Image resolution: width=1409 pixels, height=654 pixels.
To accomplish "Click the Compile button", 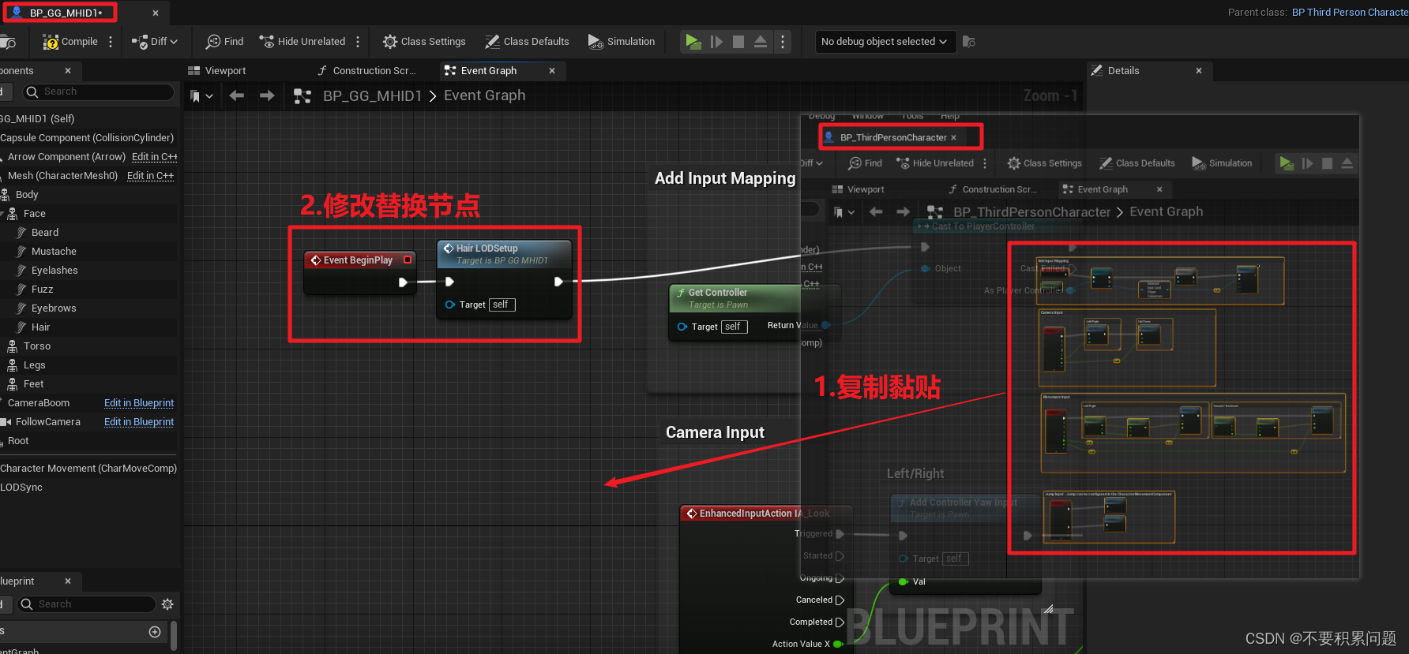I will point(70,42).
